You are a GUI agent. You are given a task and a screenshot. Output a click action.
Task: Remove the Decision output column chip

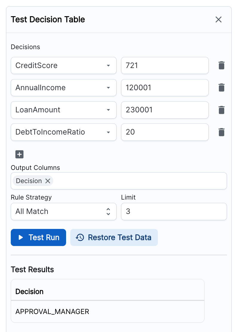pyautogui.click(x=48, y=181)
